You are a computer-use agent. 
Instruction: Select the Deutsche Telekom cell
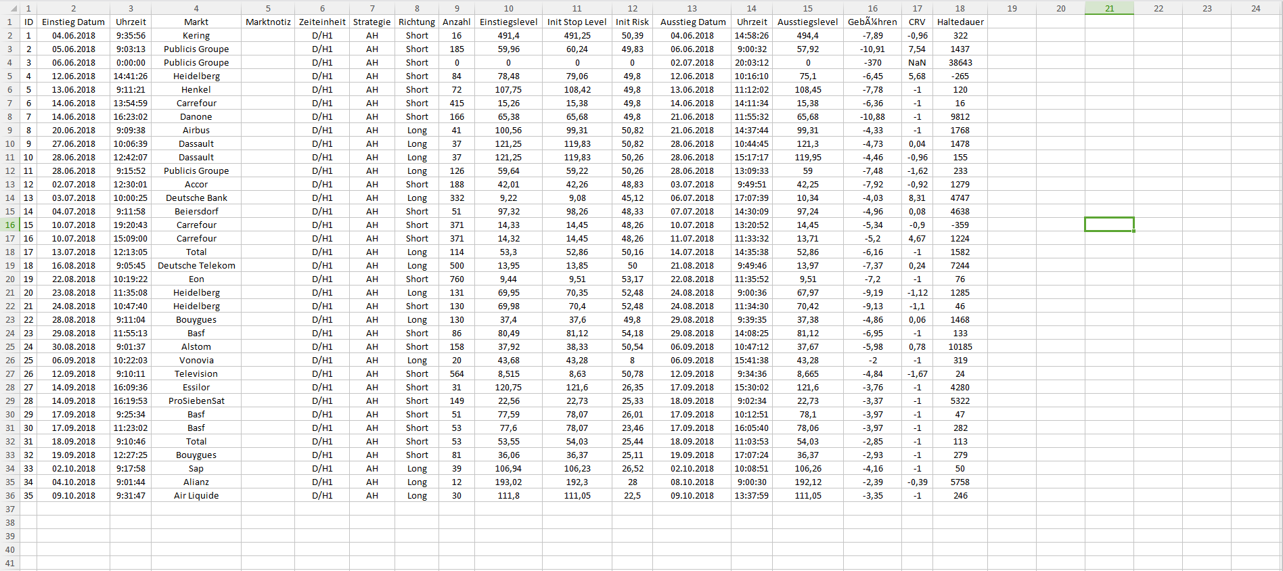tap(196, 265)
